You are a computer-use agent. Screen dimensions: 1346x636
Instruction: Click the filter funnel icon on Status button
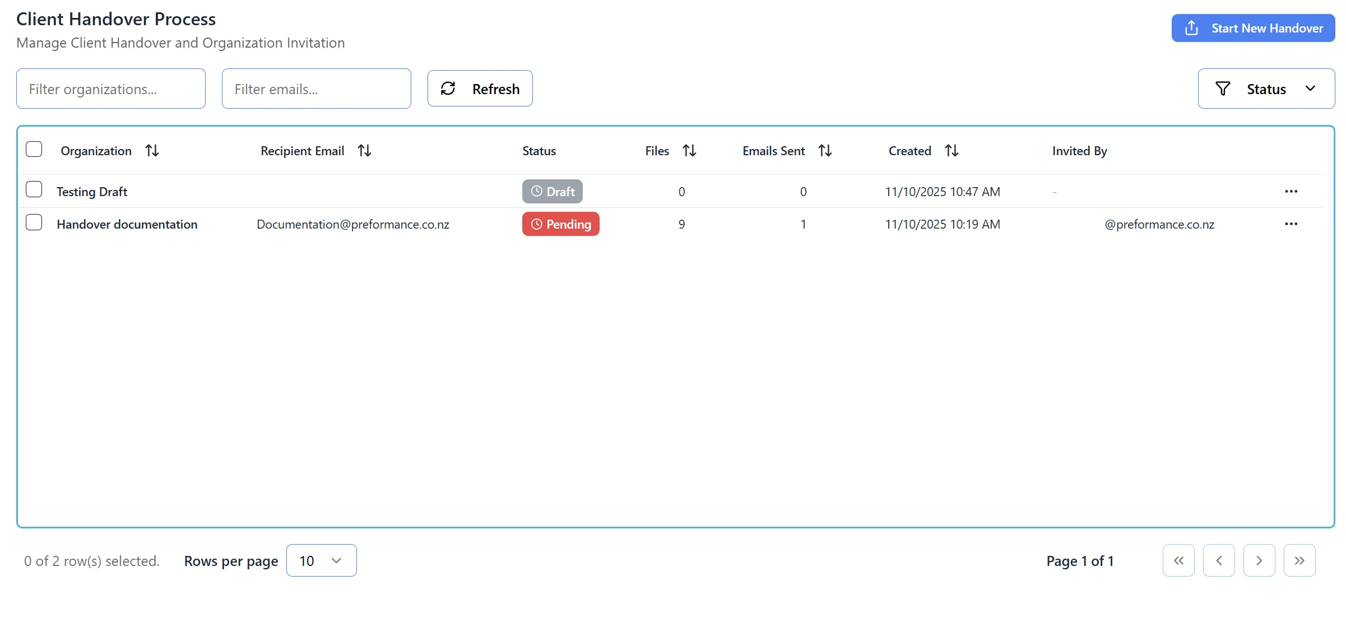[1223, 88]
